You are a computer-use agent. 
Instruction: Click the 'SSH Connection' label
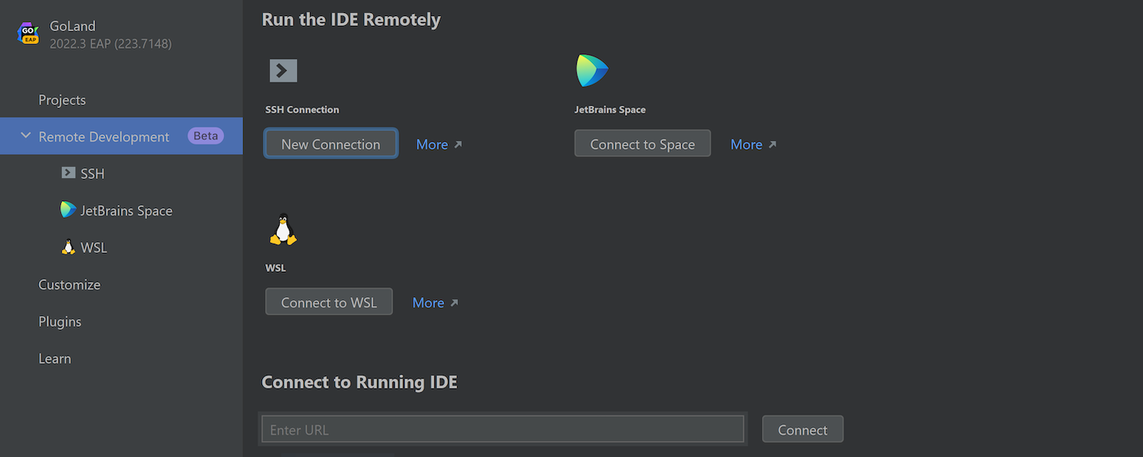(x=302, y=110)
